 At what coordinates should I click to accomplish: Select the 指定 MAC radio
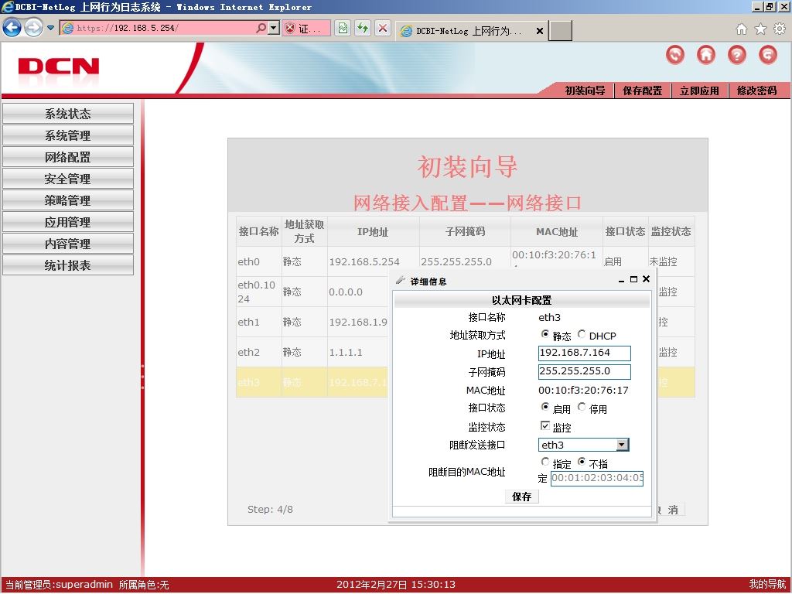[545, 462]
